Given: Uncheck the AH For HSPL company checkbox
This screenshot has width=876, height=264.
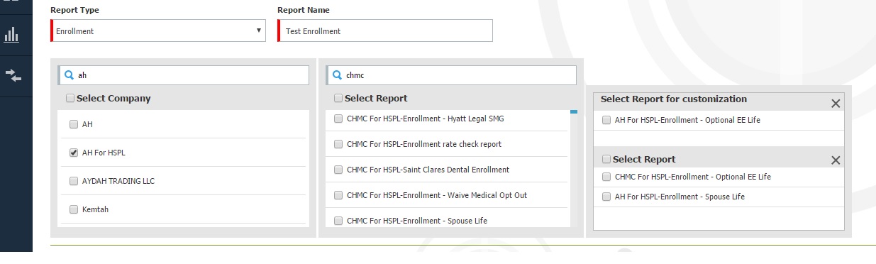Looking at the screenshot, I should [x=74, y=153].
